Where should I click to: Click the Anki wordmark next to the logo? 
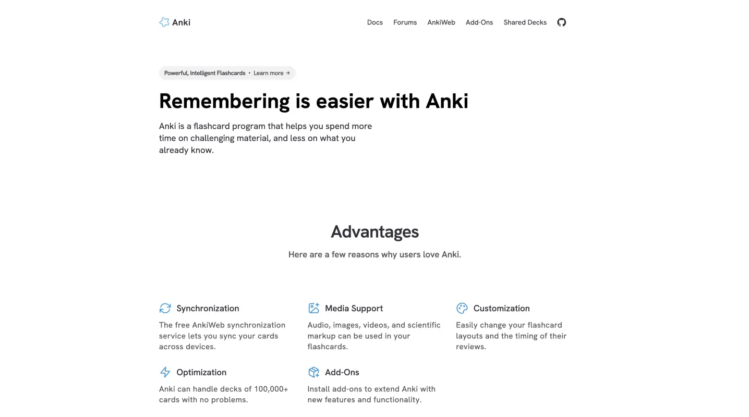(x=182, y=22)
